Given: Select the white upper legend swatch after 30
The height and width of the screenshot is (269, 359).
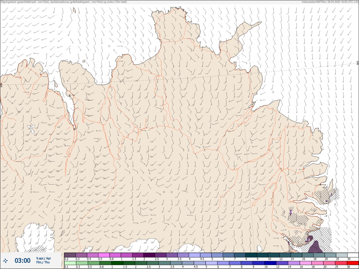Looking at the screenshot, I should click(x=353, y=255).
